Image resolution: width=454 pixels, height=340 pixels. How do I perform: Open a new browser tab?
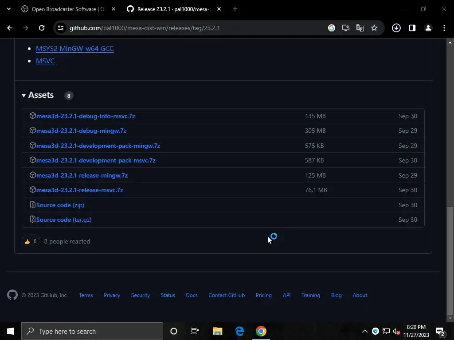(235, 9)
